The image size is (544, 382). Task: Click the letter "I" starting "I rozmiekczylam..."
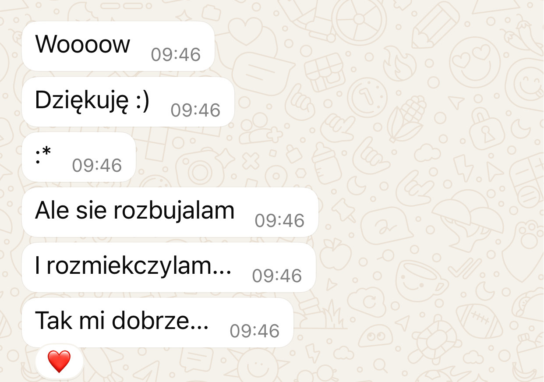coord(38,266)
